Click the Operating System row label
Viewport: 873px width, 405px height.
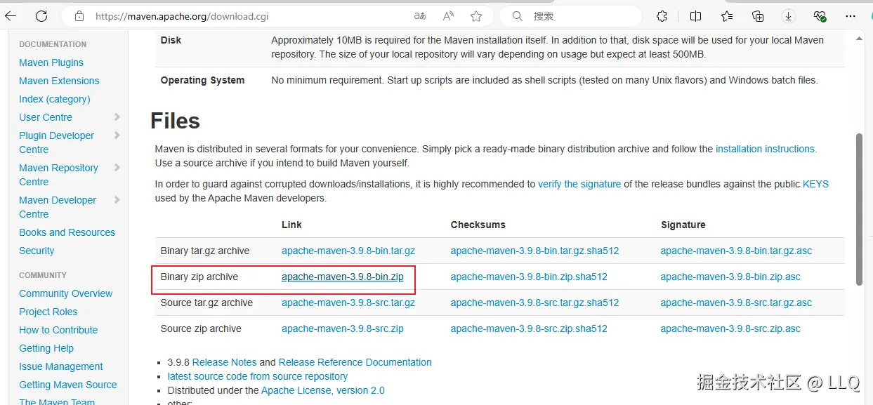point(203,80)
